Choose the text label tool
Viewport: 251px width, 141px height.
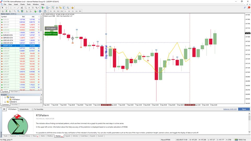(33, 8)
